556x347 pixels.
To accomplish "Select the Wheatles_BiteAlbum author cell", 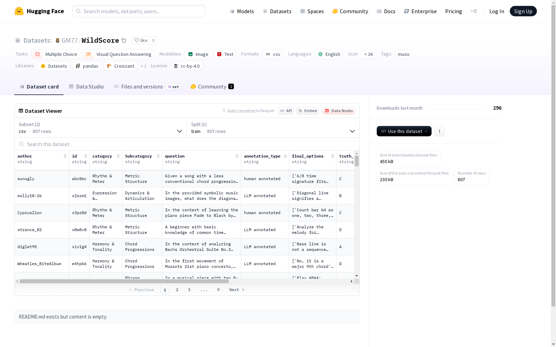I will (x=42, y=264).
